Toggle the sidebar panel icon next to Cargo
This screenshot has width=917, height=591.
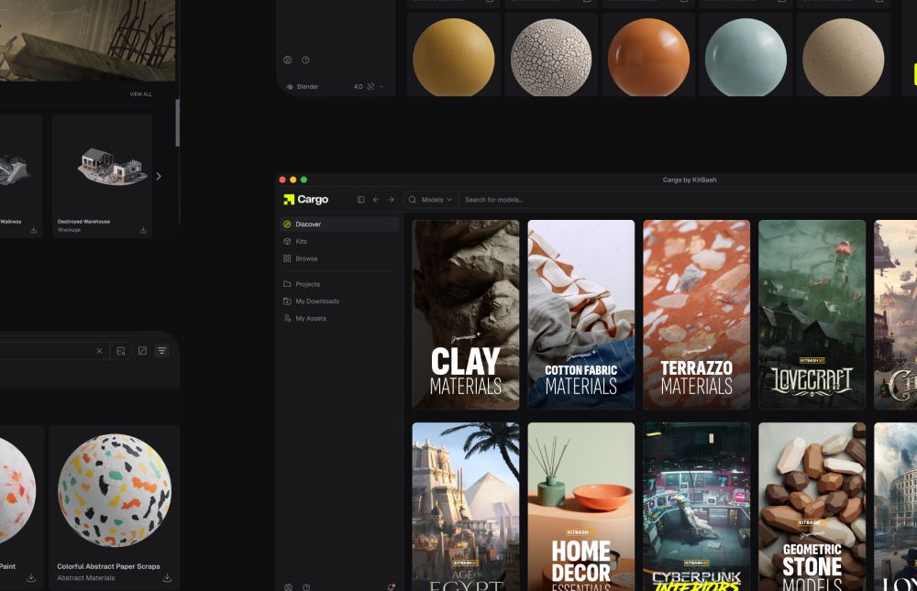click(x=360, y=200)
